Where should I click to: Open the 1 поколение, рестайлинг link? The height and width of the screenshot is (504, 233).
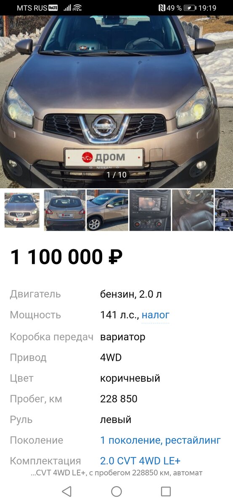160,441
